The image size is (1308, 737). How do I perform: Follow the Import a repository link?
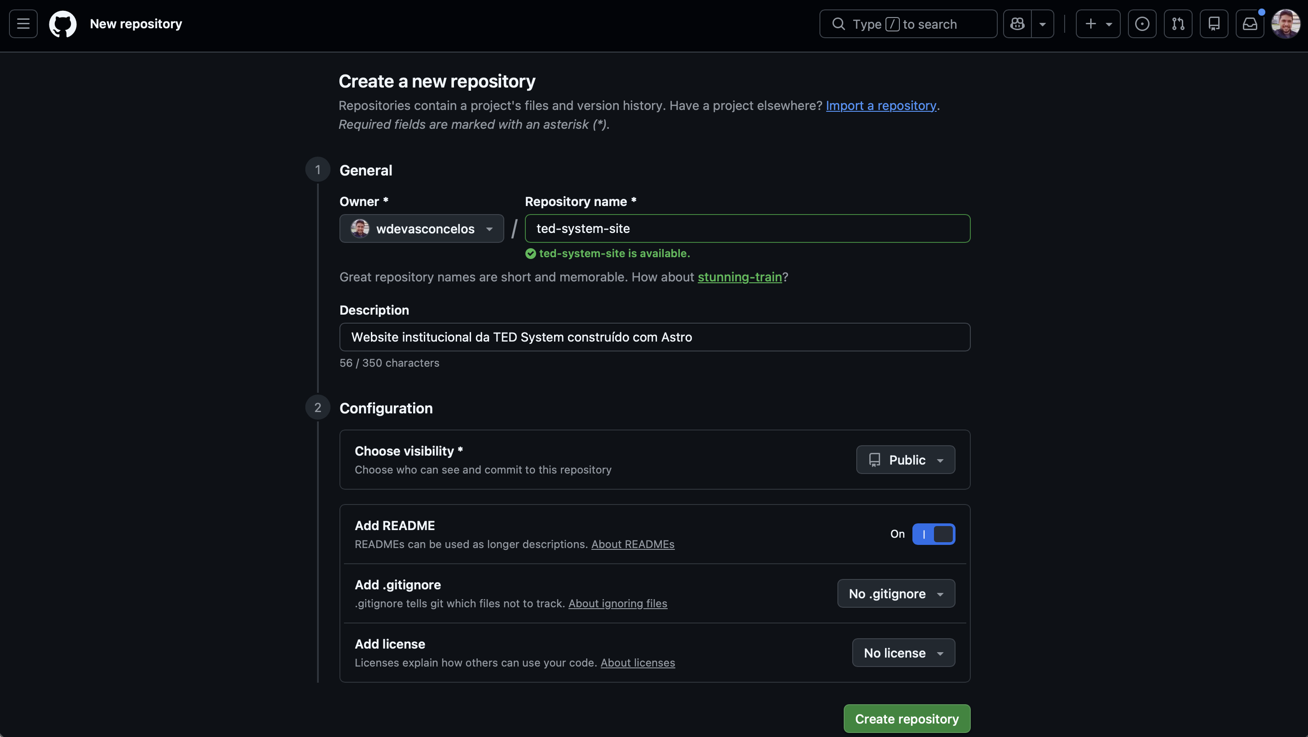click(881, 105)
